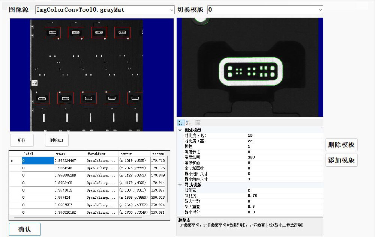Add a template with 添加模版 button
The image size is (375, 237).
pyautogui.click(x=341, y=160)
